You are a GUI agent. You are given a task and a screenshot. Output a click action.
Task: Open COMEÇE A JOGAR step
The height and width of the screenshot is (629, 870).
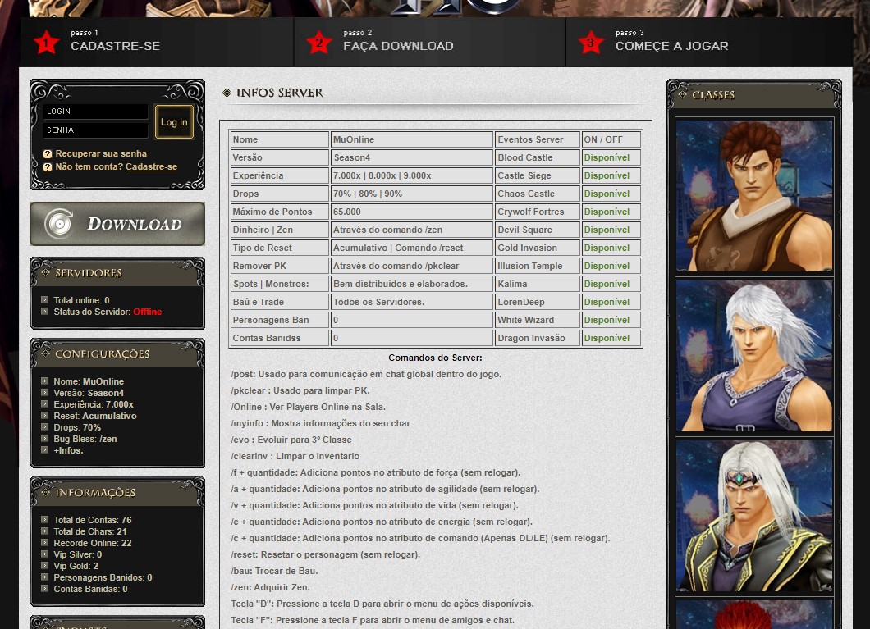[x=672, y=46]
